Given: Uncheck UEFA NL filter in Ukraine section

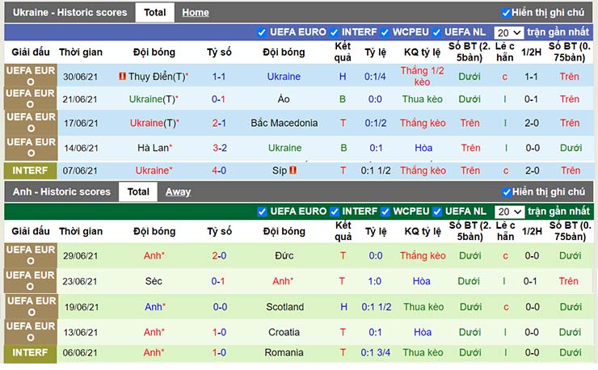Looking at the screenshot, I should click(436, 32).
